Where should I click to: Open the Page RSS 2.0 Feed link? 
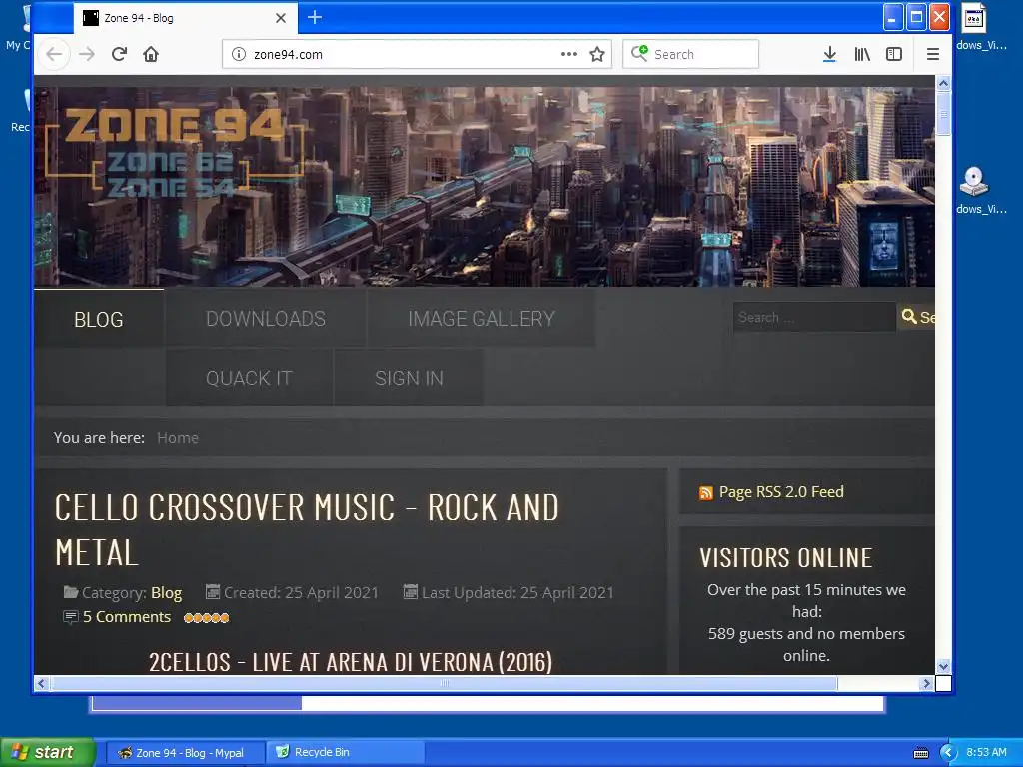[x=781, y=491]
